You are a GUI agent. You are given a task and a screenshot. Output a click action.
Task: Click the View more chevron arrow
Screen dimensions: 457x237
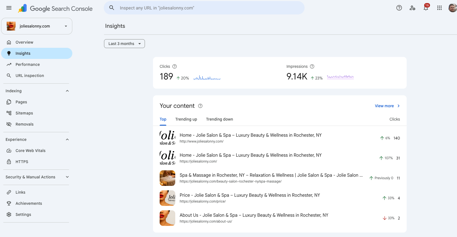398,106
